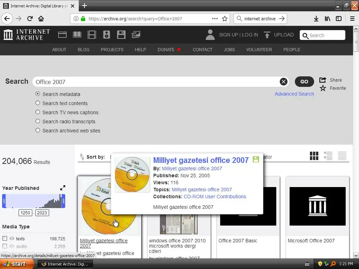
Task: Open the PROJECTS menu item
Action: click(112, 50)
